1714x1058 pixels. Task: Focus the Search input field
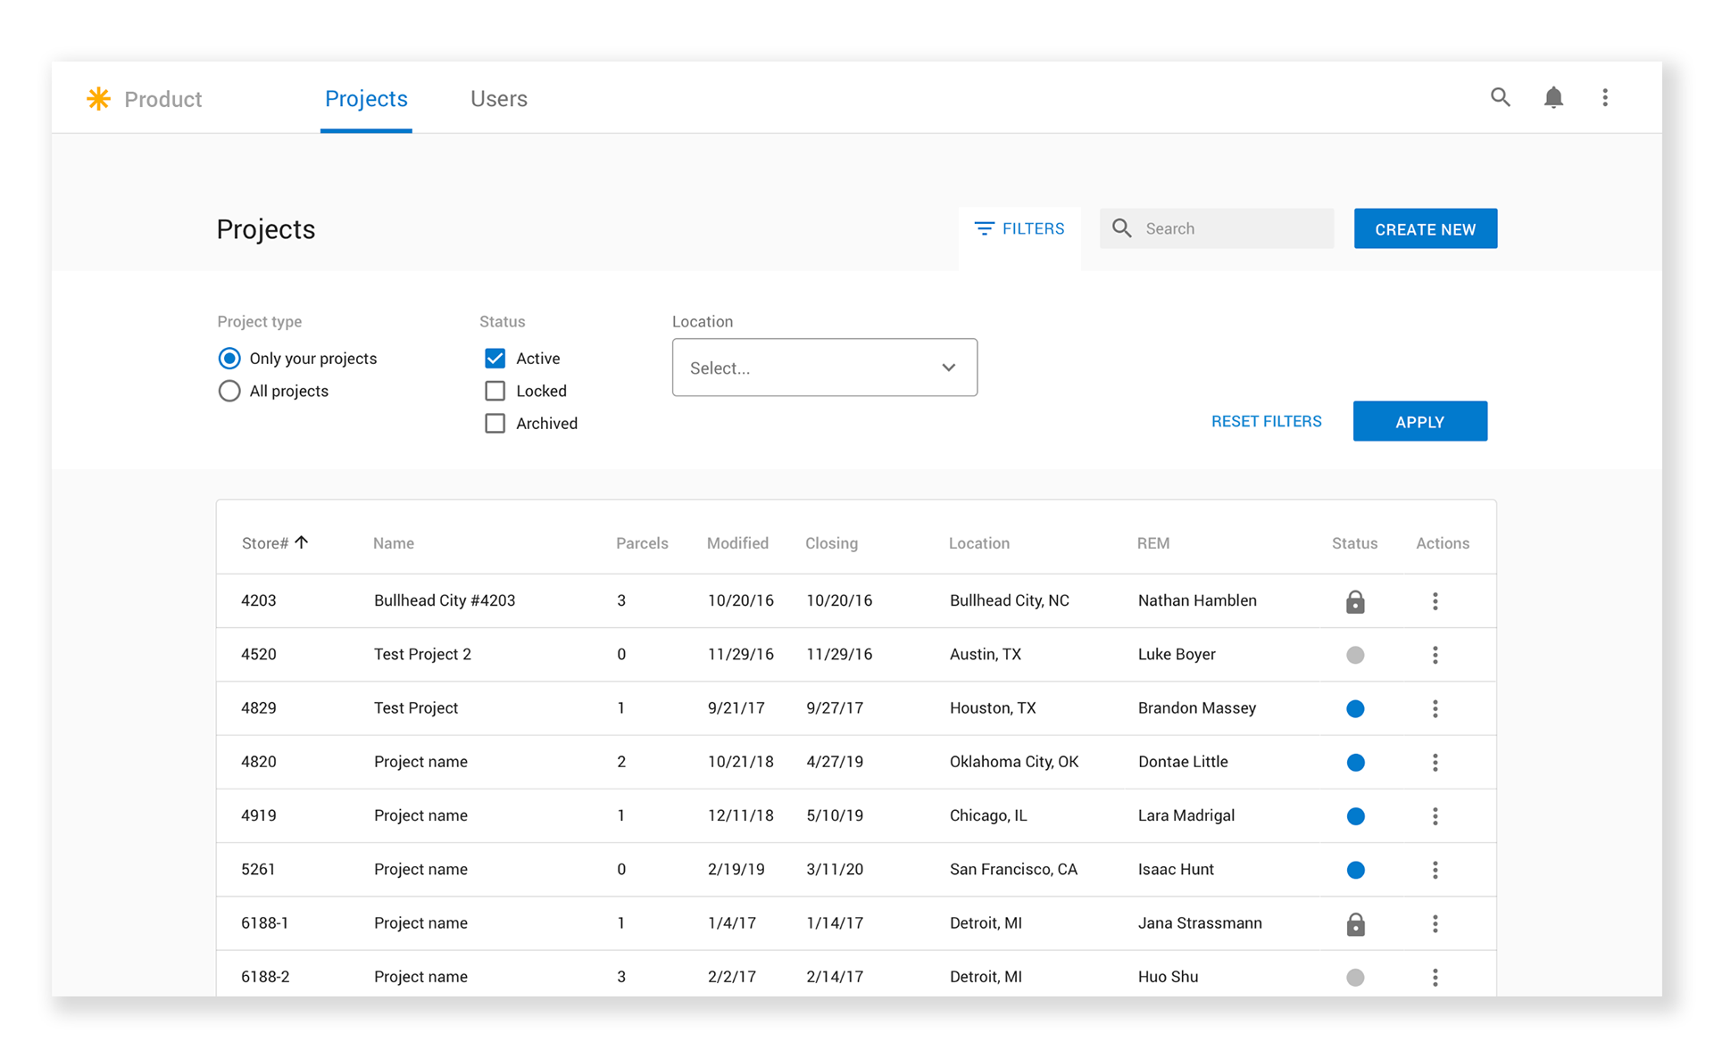pyautogui.click(x=1217, y=228)
